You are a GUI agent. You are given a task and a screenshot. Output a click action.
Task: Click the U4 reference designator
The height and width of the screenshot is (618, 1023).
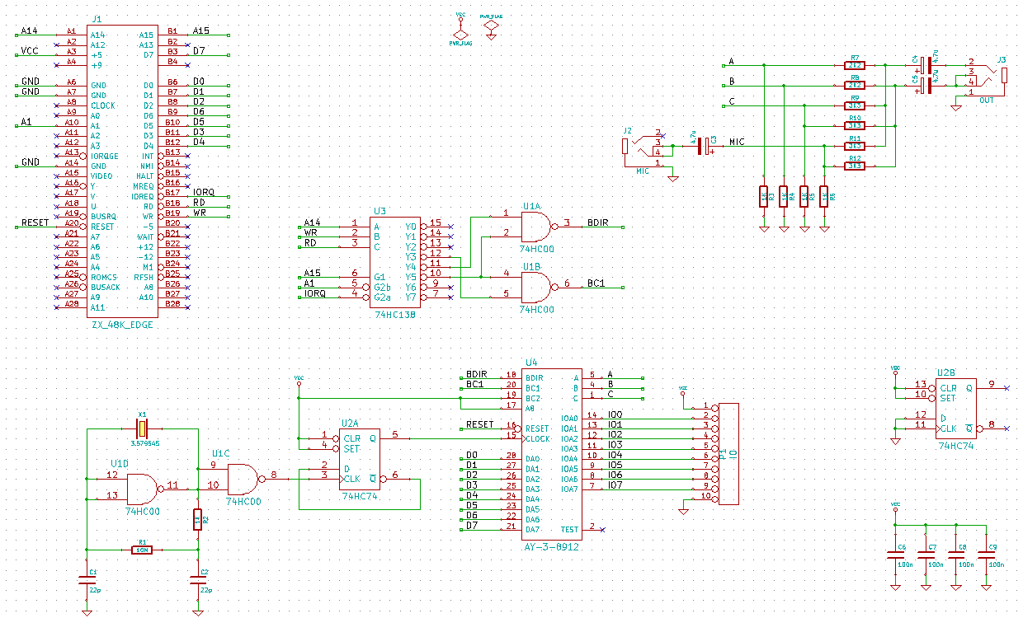[531, 363]
